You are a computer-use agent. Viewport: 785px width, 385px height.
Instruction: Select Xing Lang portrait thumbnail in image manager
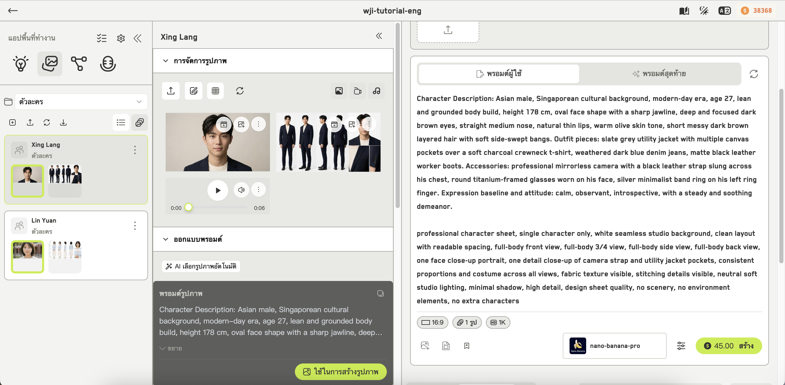(218, 142)
